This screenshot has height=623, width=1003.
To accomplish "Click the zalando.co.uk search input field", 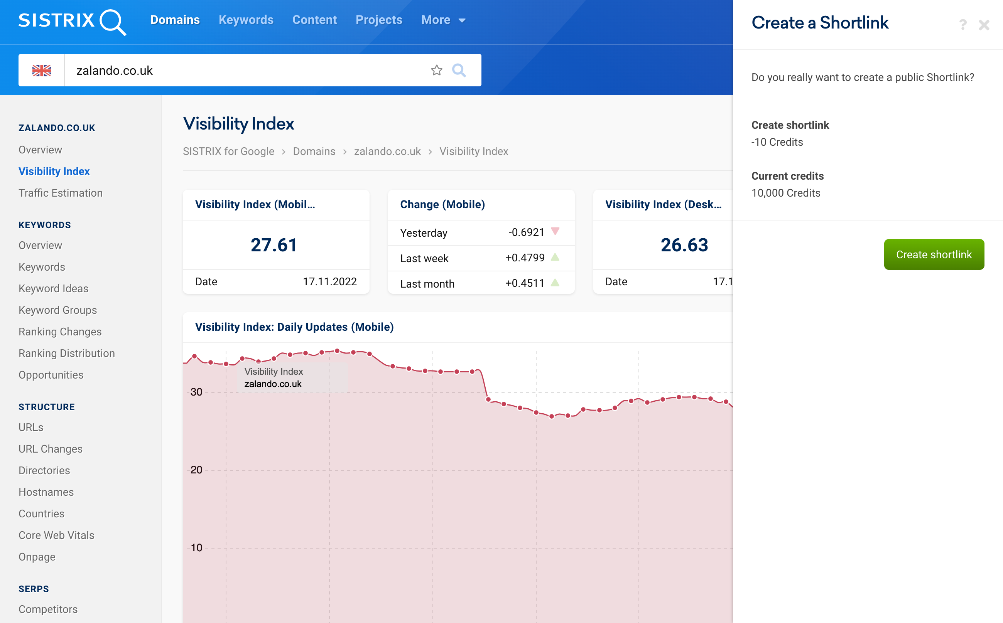I will click(x=251, y=70).
